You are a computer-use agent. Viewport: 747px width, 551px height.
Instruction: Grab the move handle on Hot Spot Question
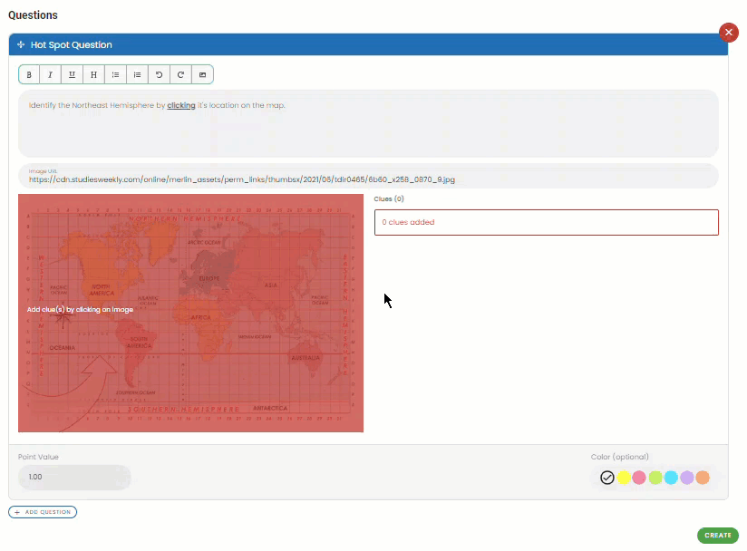(21, 44)
